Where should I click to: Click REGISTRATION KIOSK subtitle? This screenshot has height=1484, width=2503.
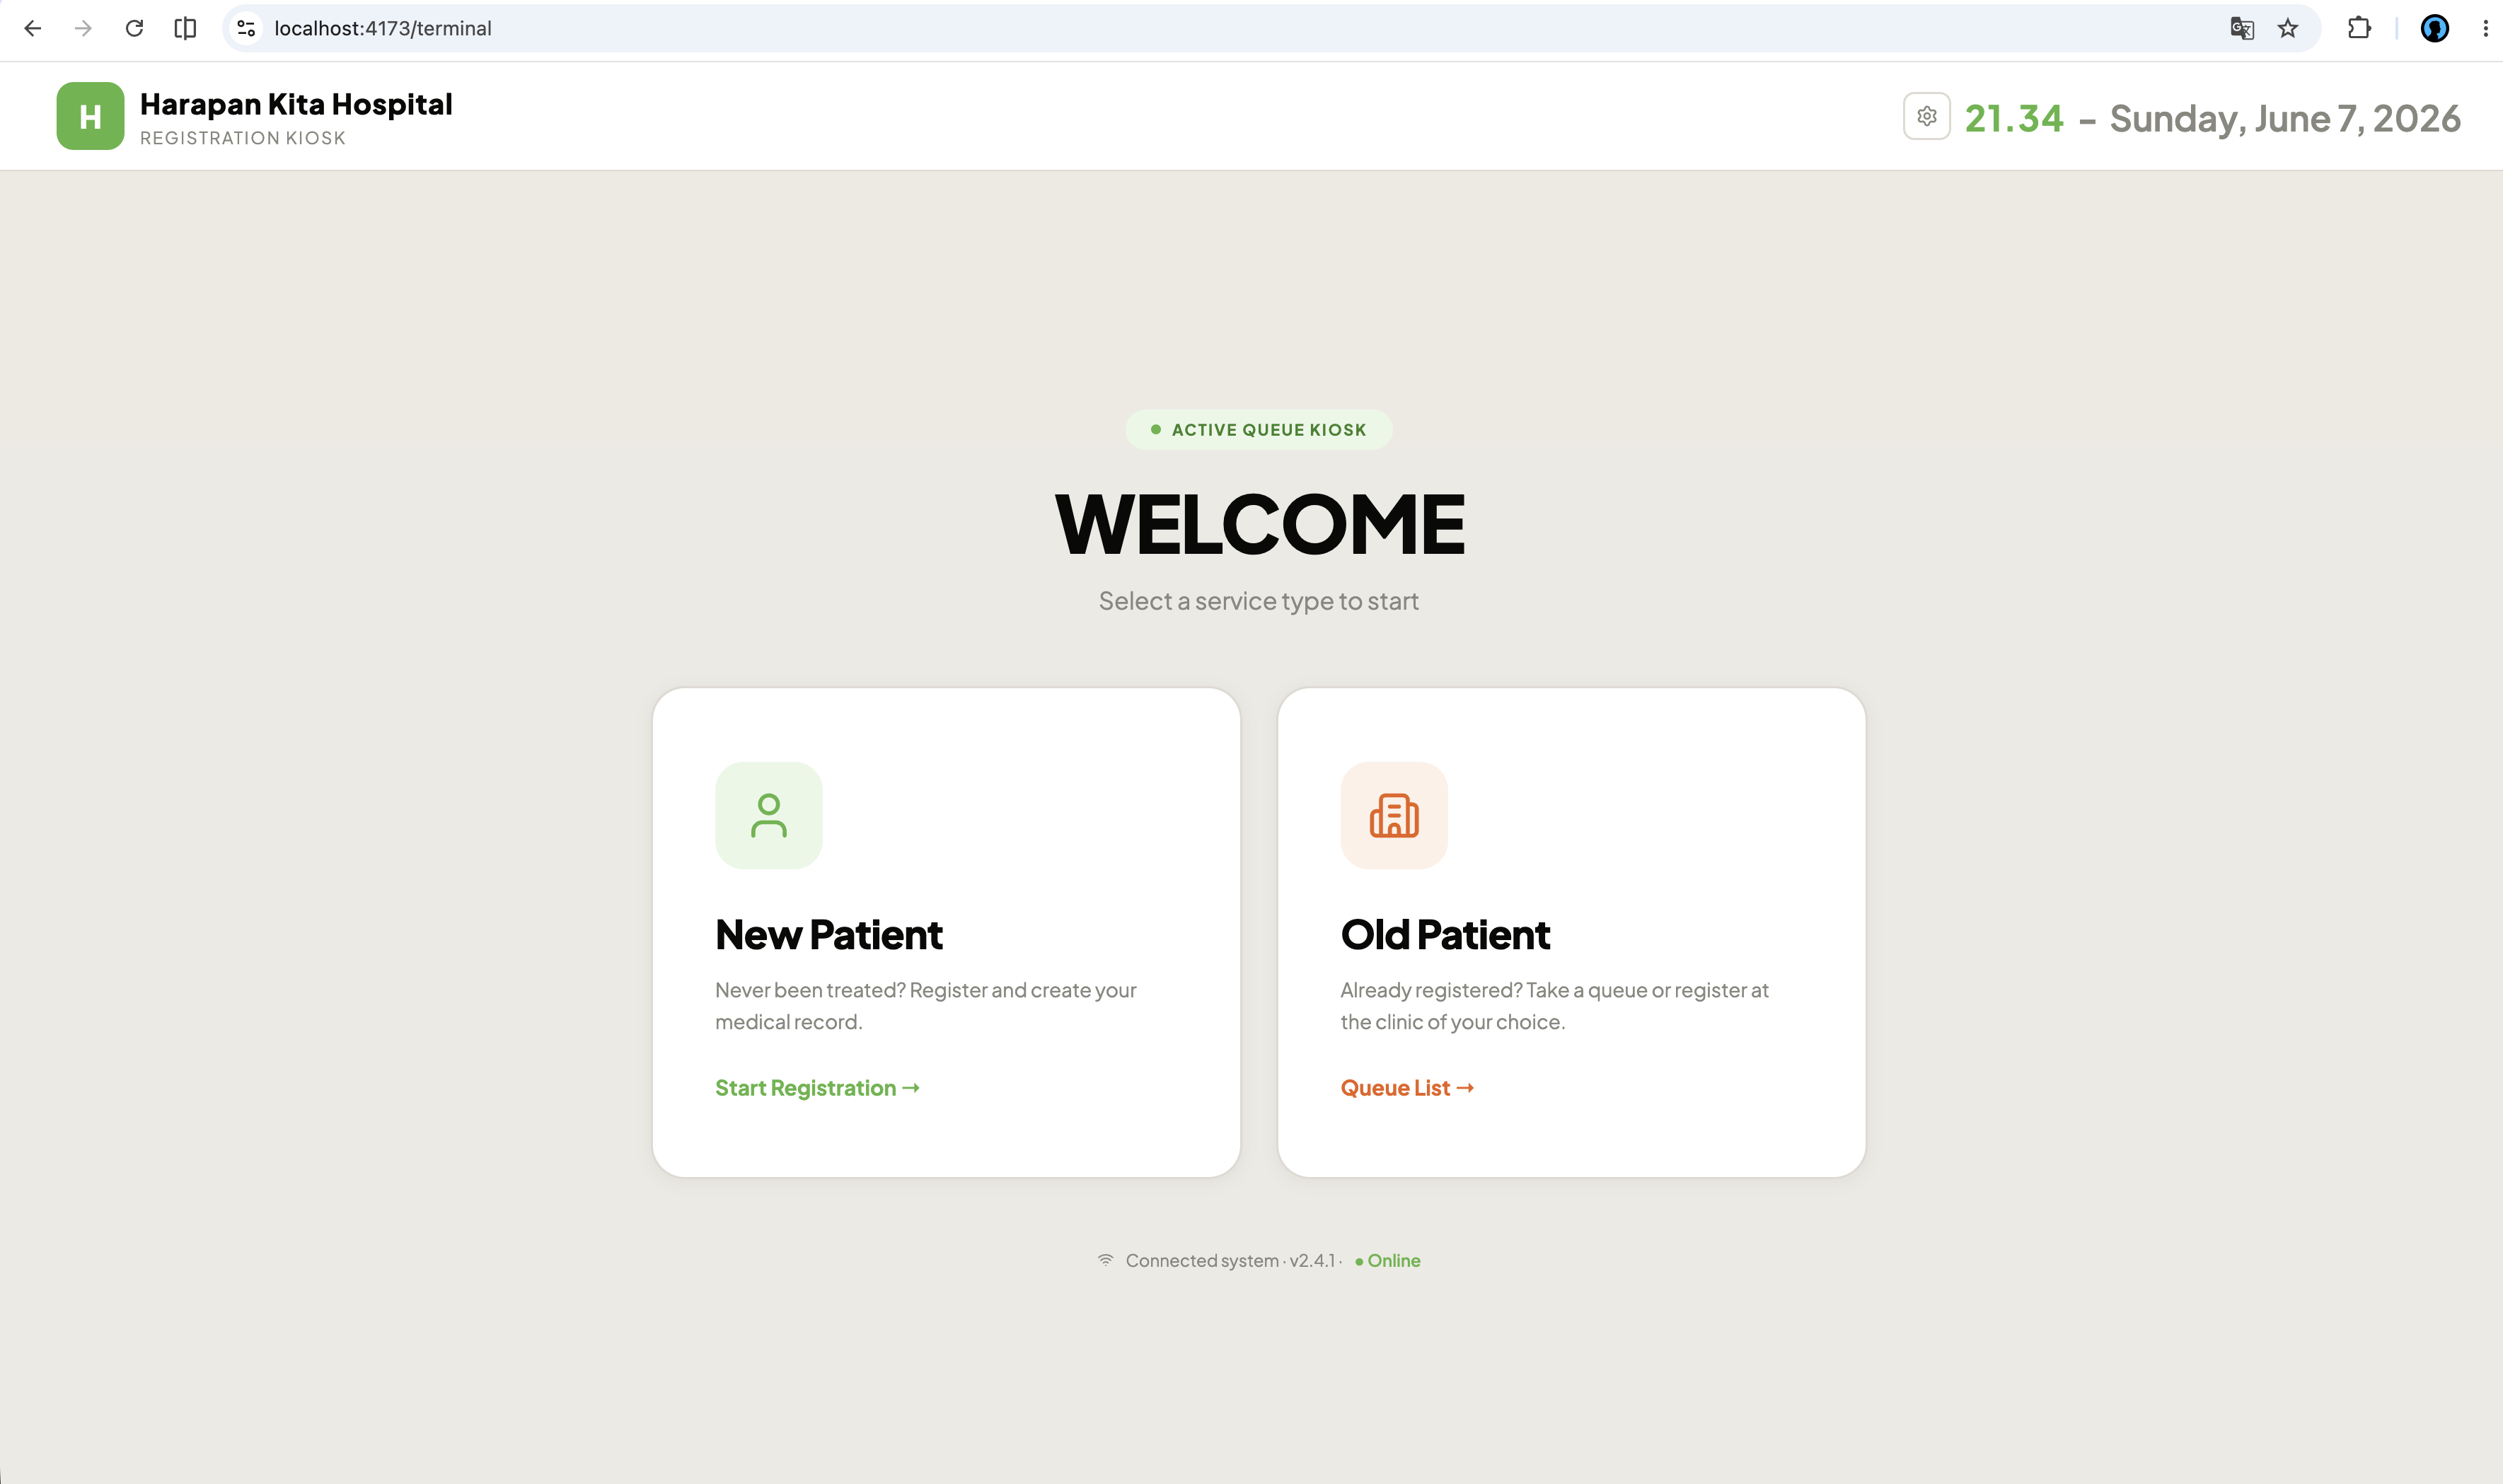coord(243,138)
